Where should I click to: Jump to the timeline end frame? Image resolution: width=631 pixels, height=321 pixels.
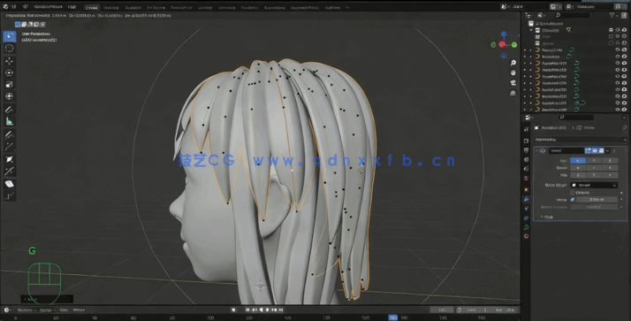(281, 310)
